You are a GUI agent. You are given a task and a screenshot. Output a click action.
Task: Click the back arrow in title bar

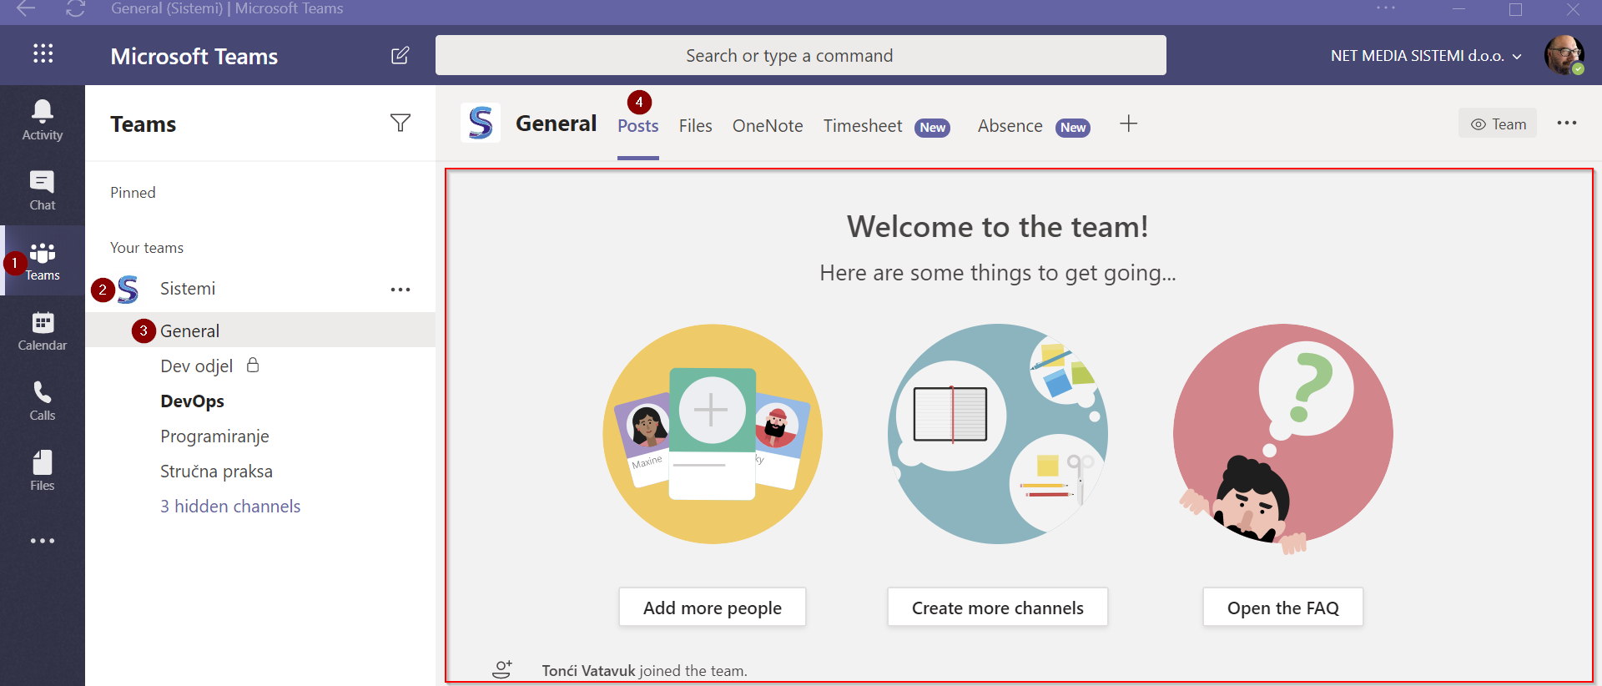[26, 8]
